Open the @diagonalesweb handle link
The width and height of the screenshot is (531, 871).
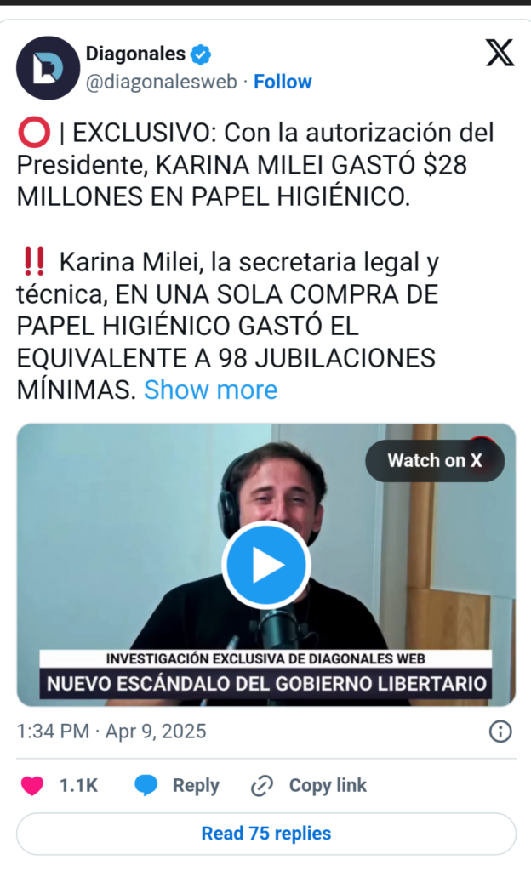[162, 82]
